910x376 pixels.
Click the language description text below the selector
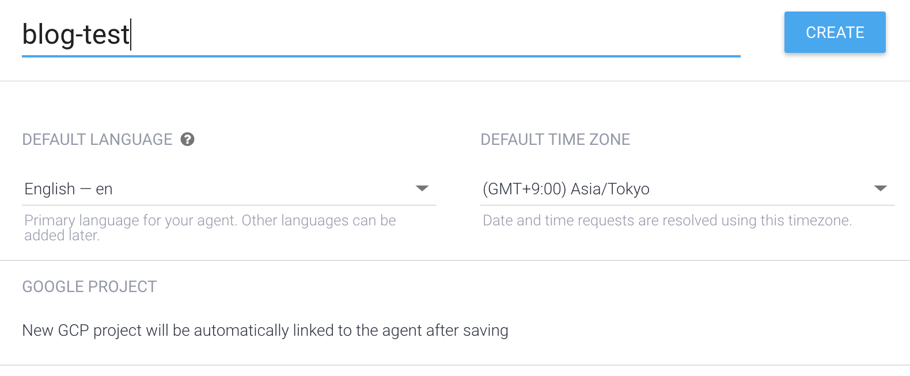tap(210, 227)
